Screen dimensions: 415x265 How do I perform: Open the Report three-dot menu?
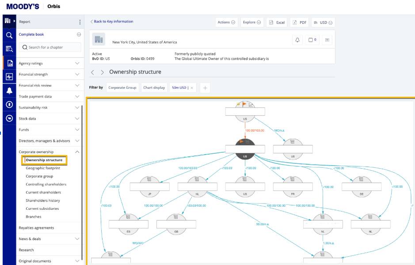point(80,22)
